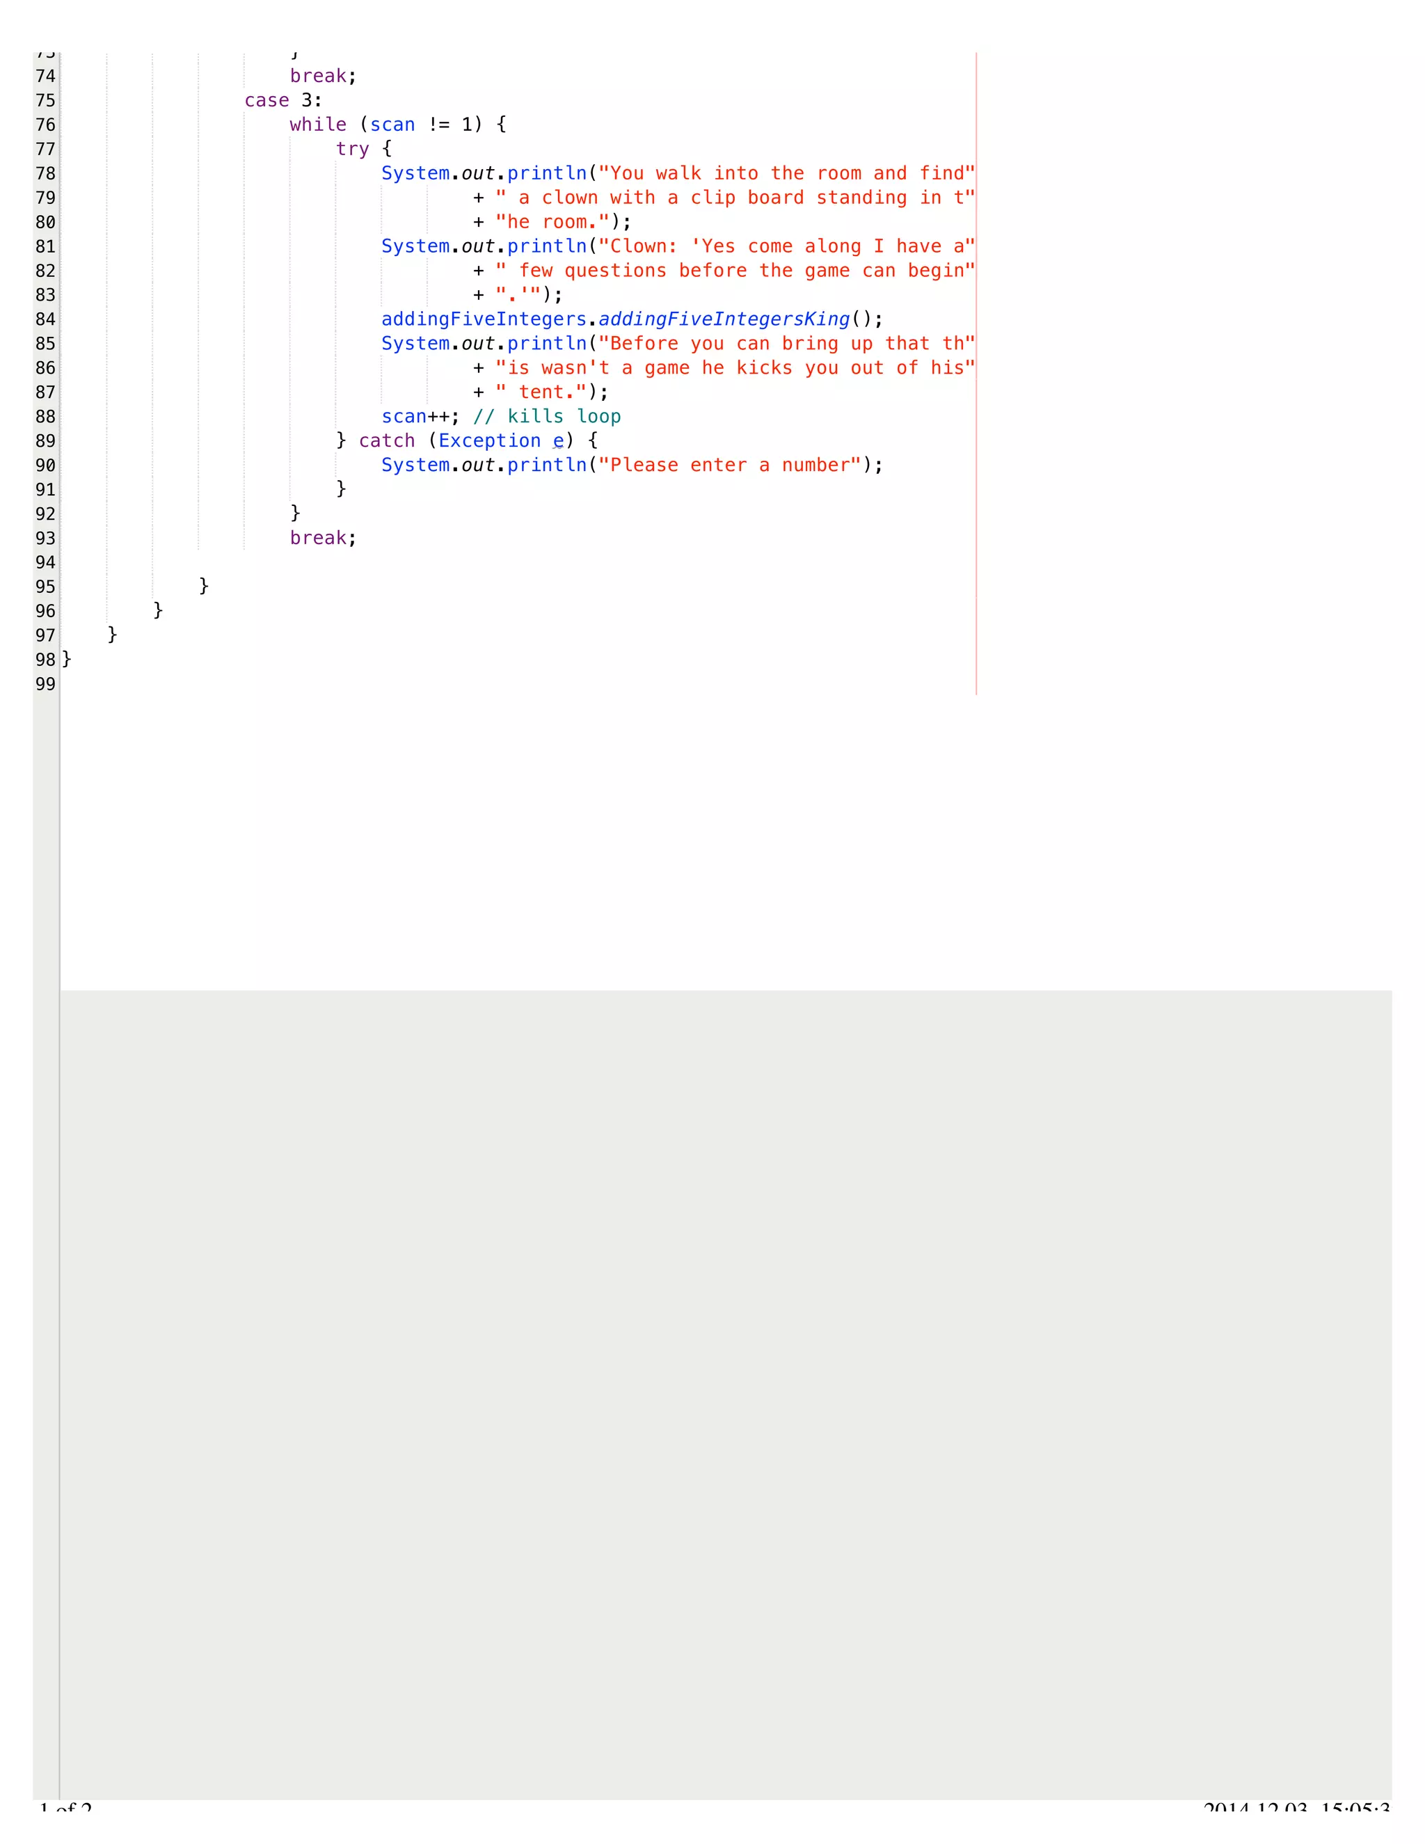This screenshot has height=1844, width=1425.
Task: Click the 'break;' statement on line 93
Action: (x=322, y=538)
